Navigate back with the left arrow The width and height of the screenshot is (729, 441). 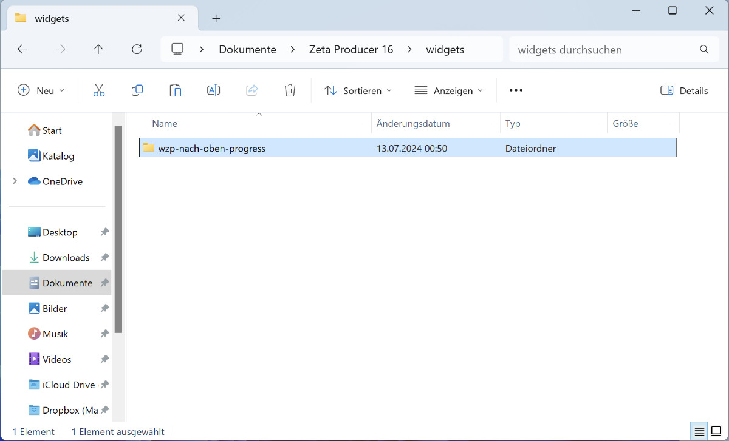pyautogui.click(x=22, y=49)
